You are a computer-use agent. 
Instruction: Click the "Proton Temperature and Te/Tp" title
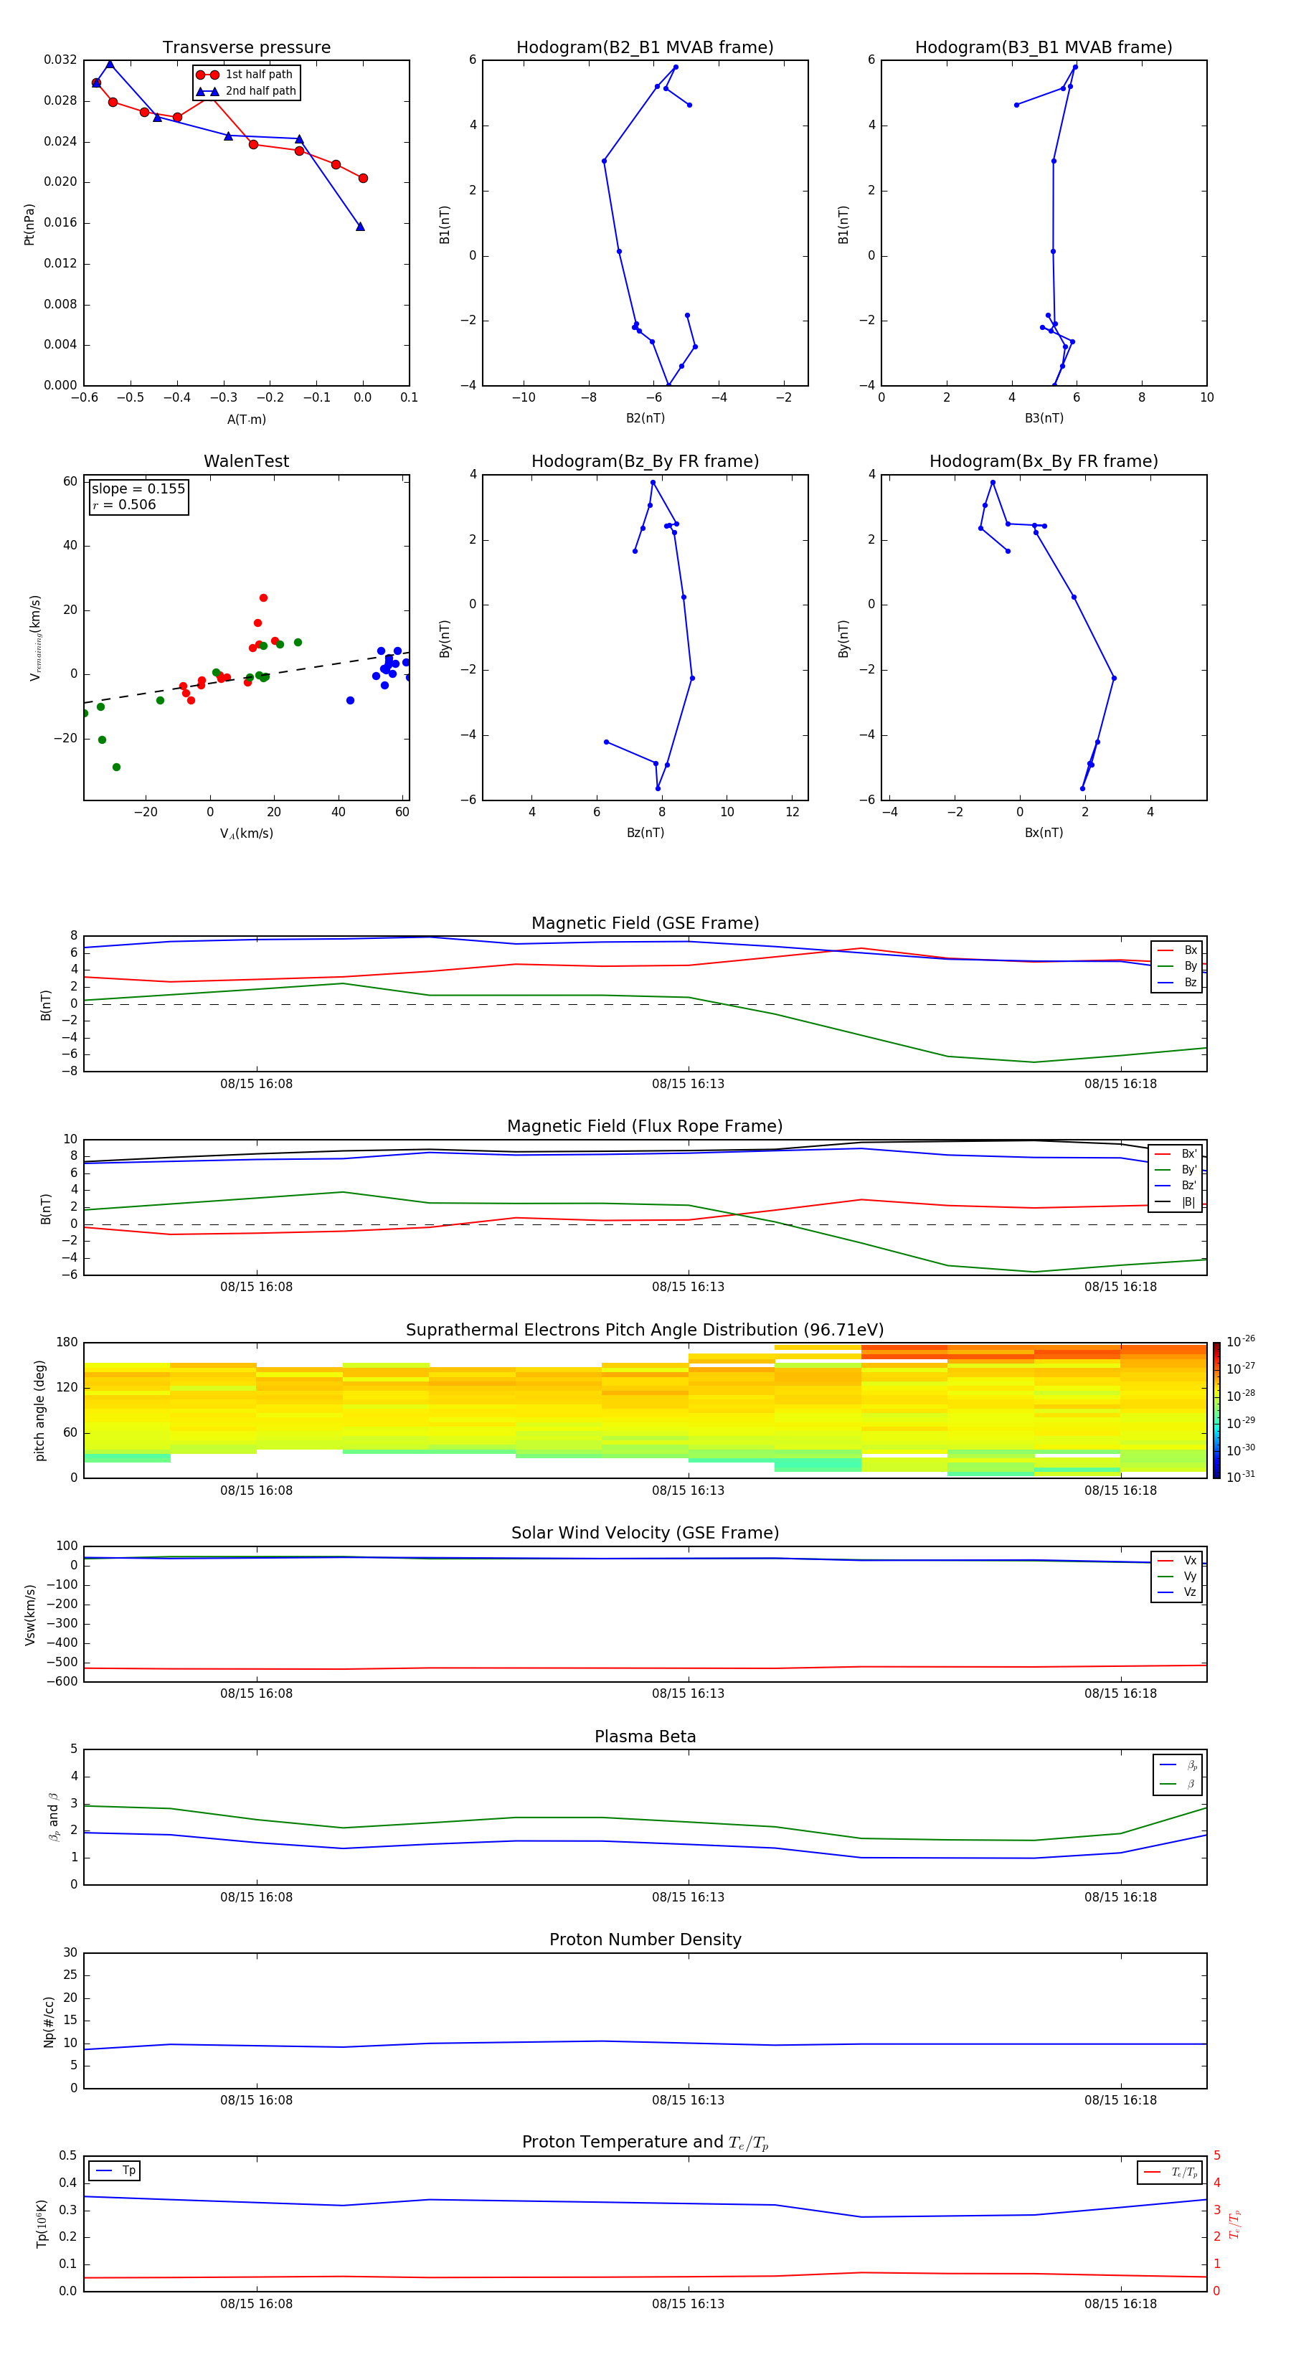tap(645, 2142)
